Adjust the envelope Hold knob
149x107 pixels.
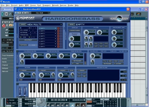tap(35, 56)
